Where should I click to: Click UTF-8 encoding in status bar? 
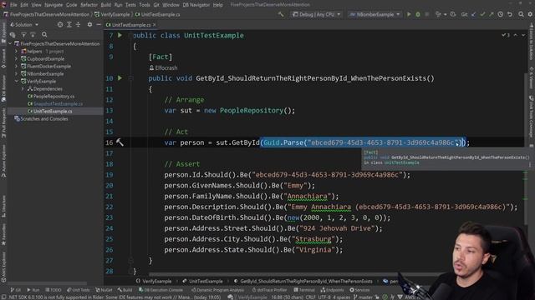[x=325, y=297]
